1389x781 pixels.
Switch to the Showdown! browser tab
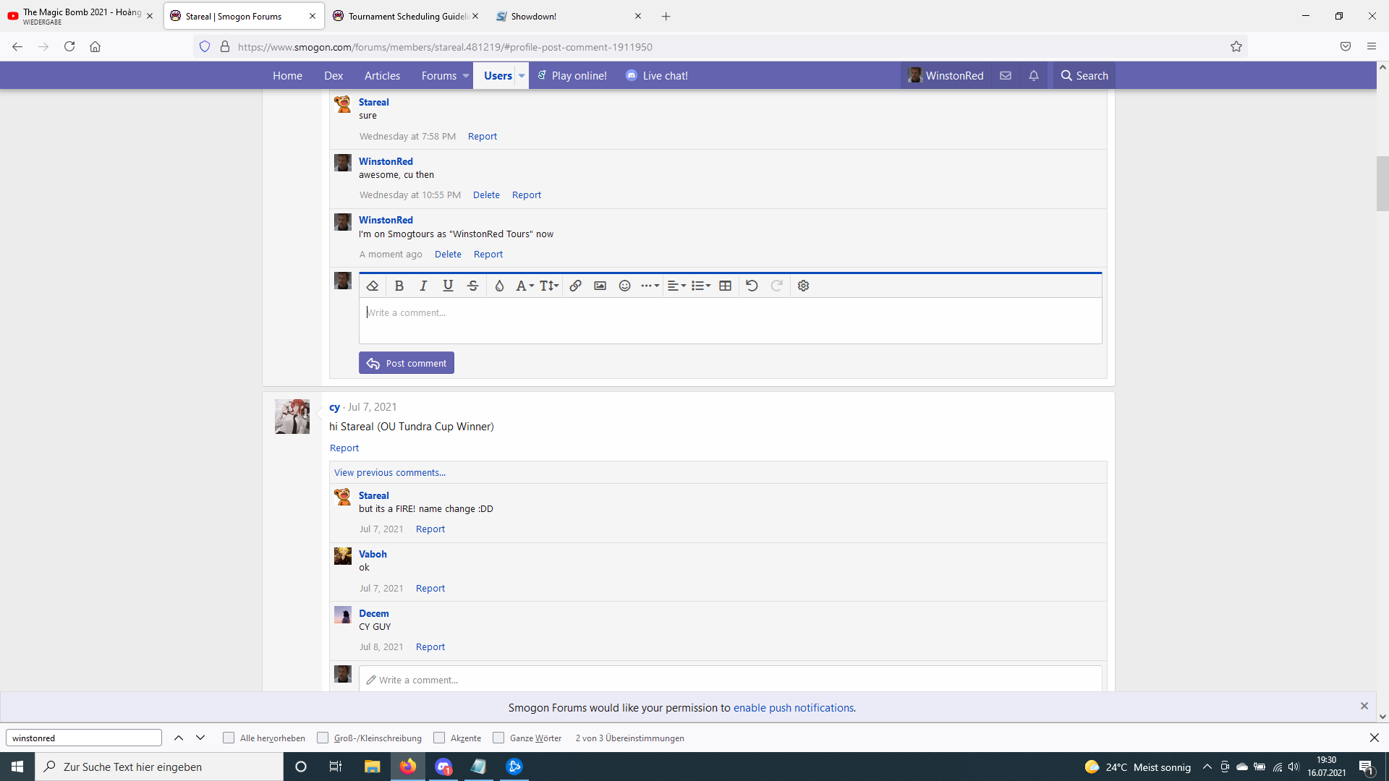[x=534, y=16]
